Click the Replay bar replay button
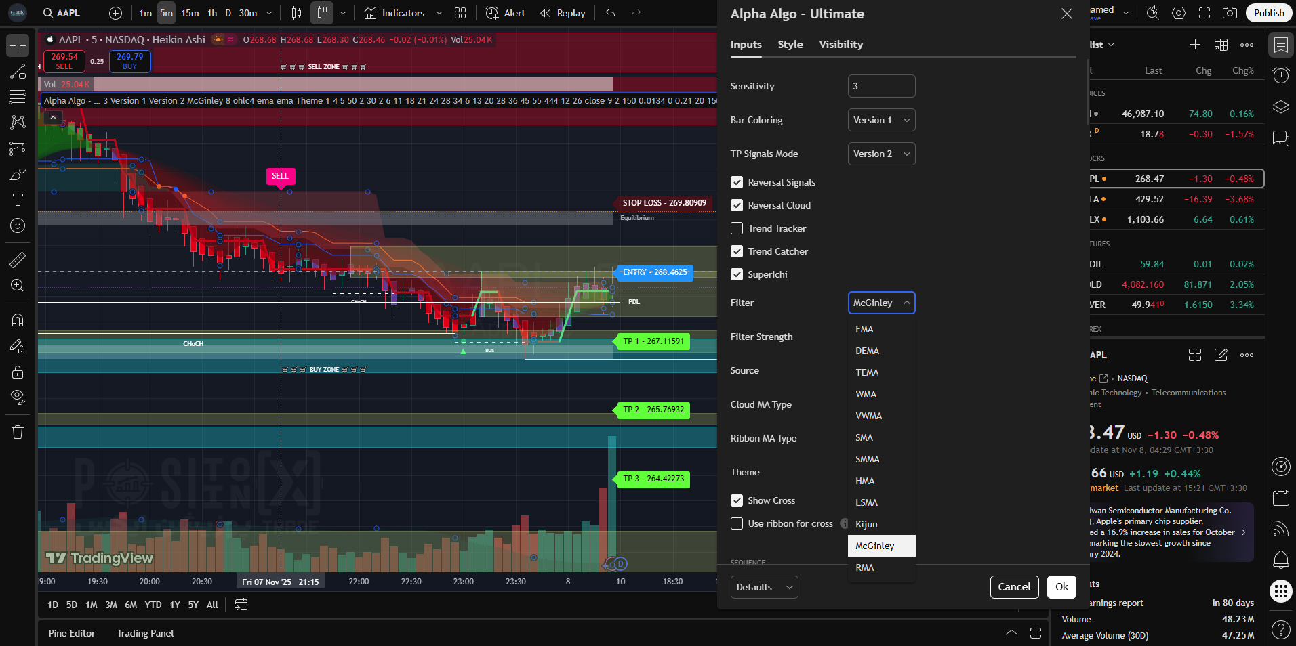Screen dimensions: 1296x646 [x=563, y=13]
